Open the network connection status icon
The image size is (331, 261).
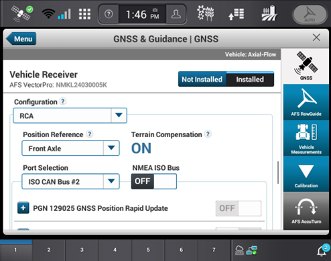pyautogui.click(x=251, y=250)
